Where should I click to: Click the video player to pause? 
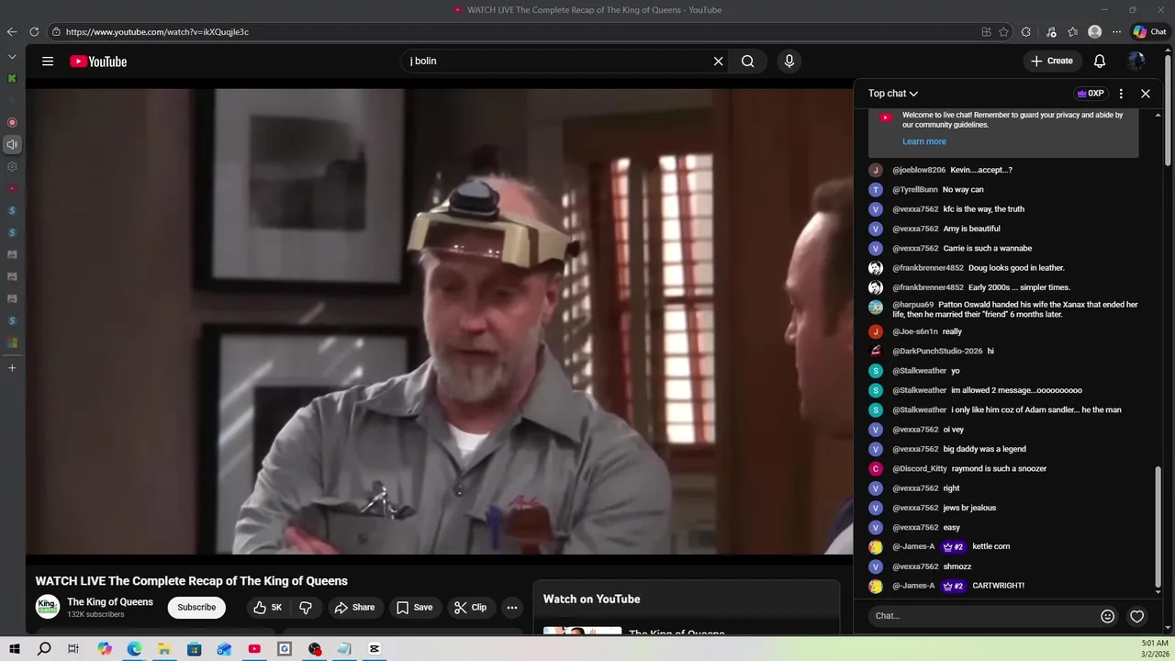point(439,321)
